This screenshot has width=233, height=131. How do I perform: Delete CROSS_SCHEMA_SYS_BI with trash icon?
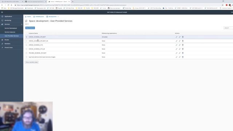point(183,49)
